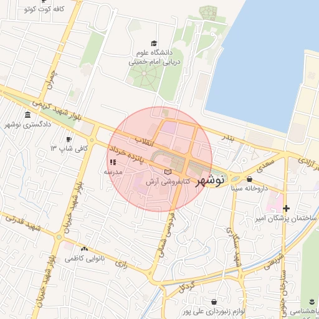319x319 pixels.
Task: Select the Nowshahr courthouse building icon
Action: [x=27, y=115]
